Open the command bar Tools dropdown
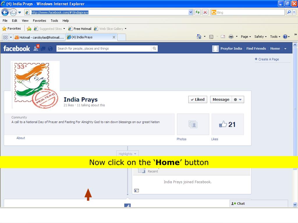 pyautogui.click(x=275, y=37)
